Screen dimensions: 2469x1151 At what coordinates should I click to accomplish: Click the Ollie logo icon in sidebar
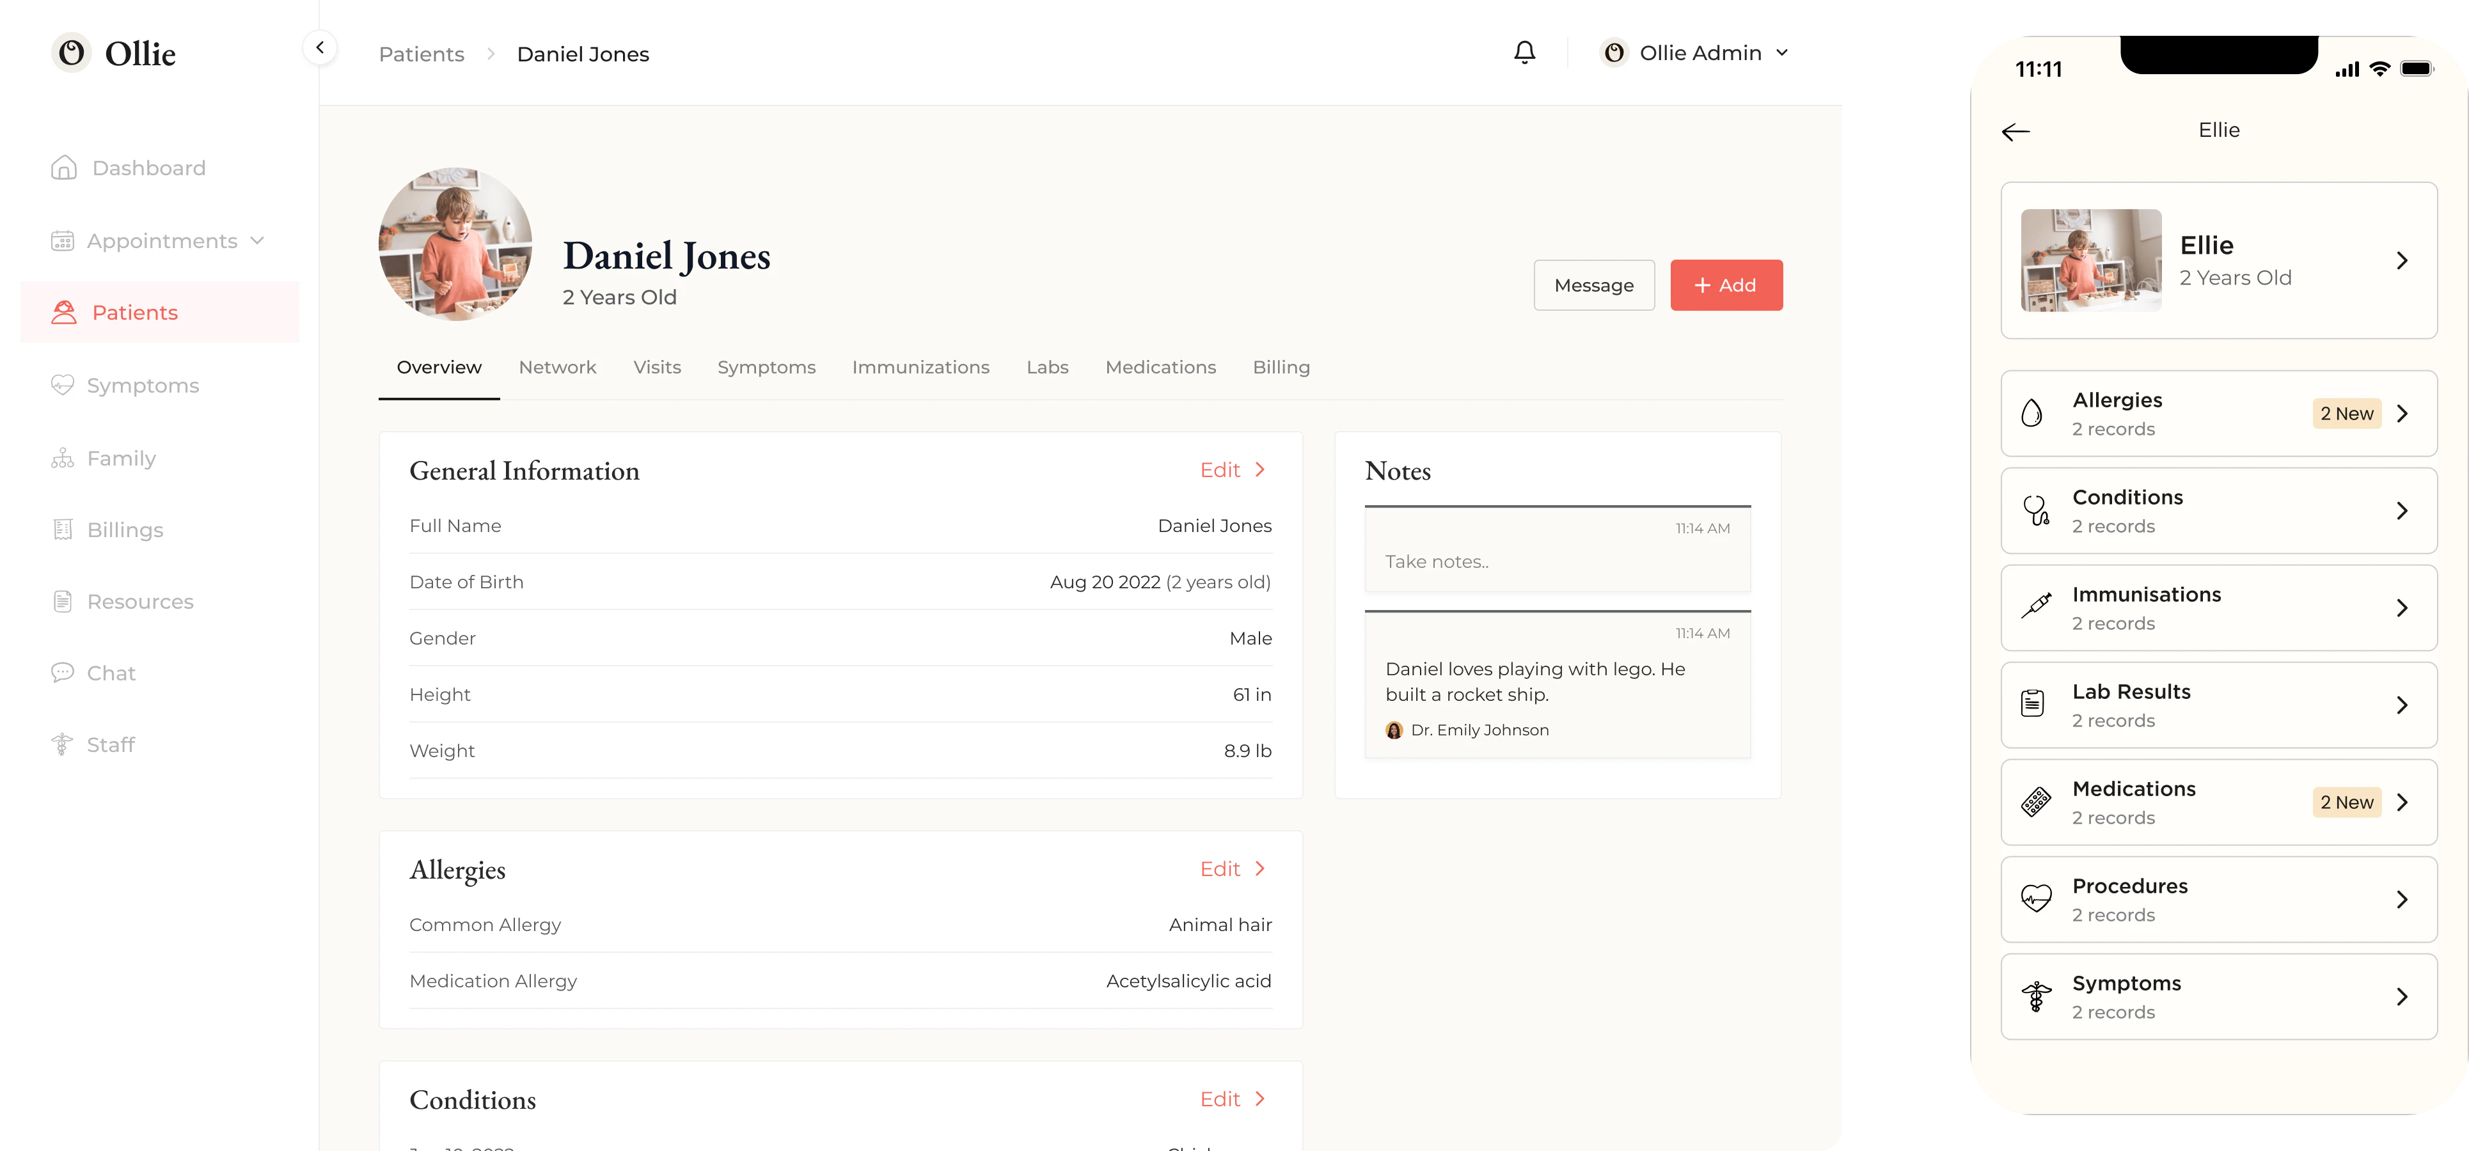(71, 52)
